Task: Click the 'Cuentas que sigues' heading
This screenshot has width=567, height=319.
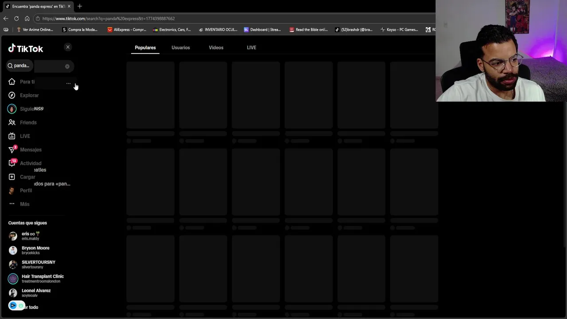Action: click(x=27, y=223)
